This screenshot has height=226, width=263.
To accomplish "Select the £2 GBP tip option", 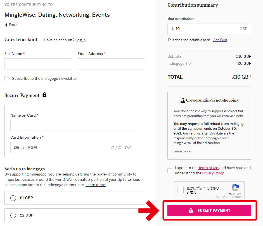I will pyautogui.click(x=13, y=215).
